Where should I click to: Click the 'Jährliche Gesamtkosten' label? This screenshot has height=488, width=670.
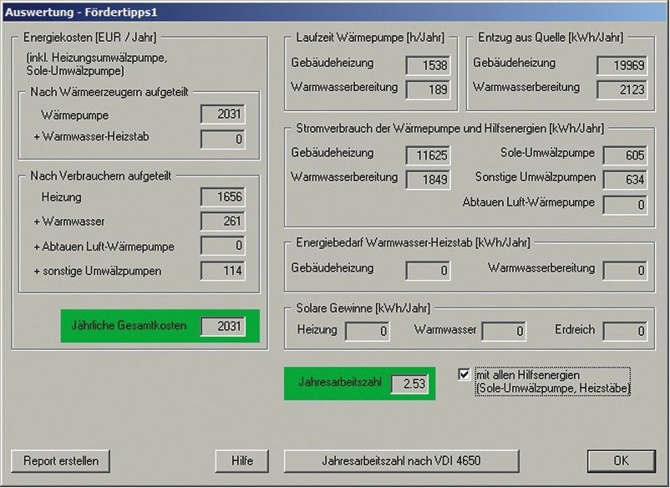(x=129, y=326)
